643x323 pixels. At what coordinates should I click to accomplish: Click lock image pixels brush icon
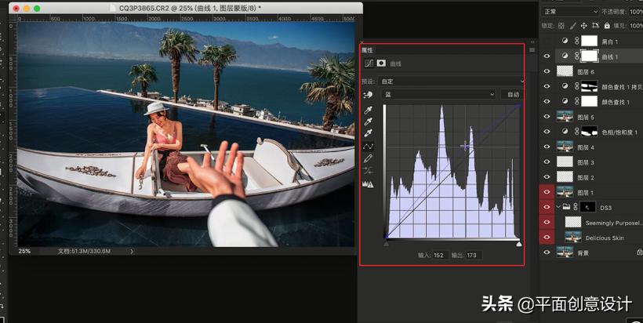pyautogui.click(x=572, y=26)
